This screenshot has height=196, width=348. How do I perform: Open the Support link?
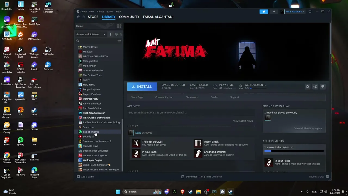[x=235, y=97]
